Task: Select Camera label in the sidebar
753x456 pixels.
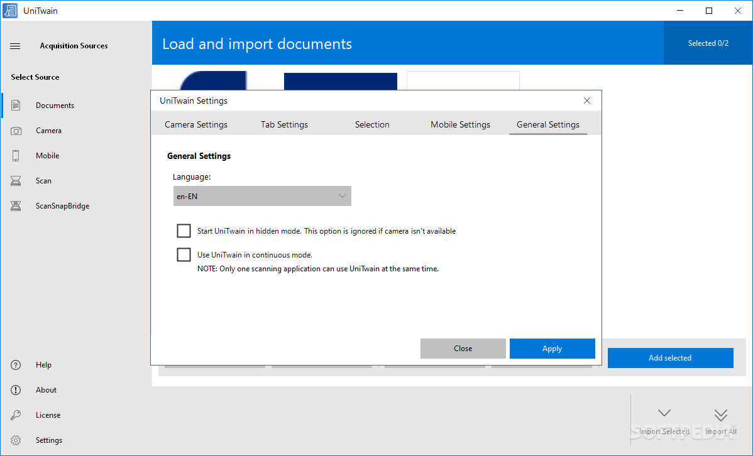Action: point(48,131)
